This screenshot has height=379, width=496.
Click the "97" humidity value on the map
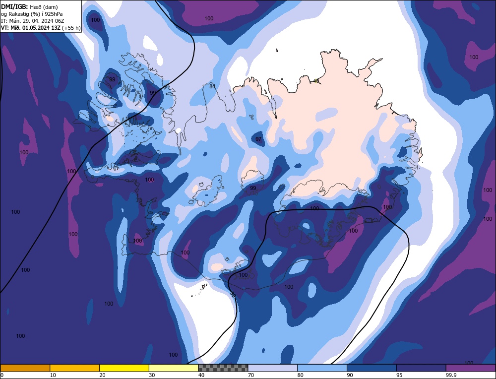tap(258, 139)
